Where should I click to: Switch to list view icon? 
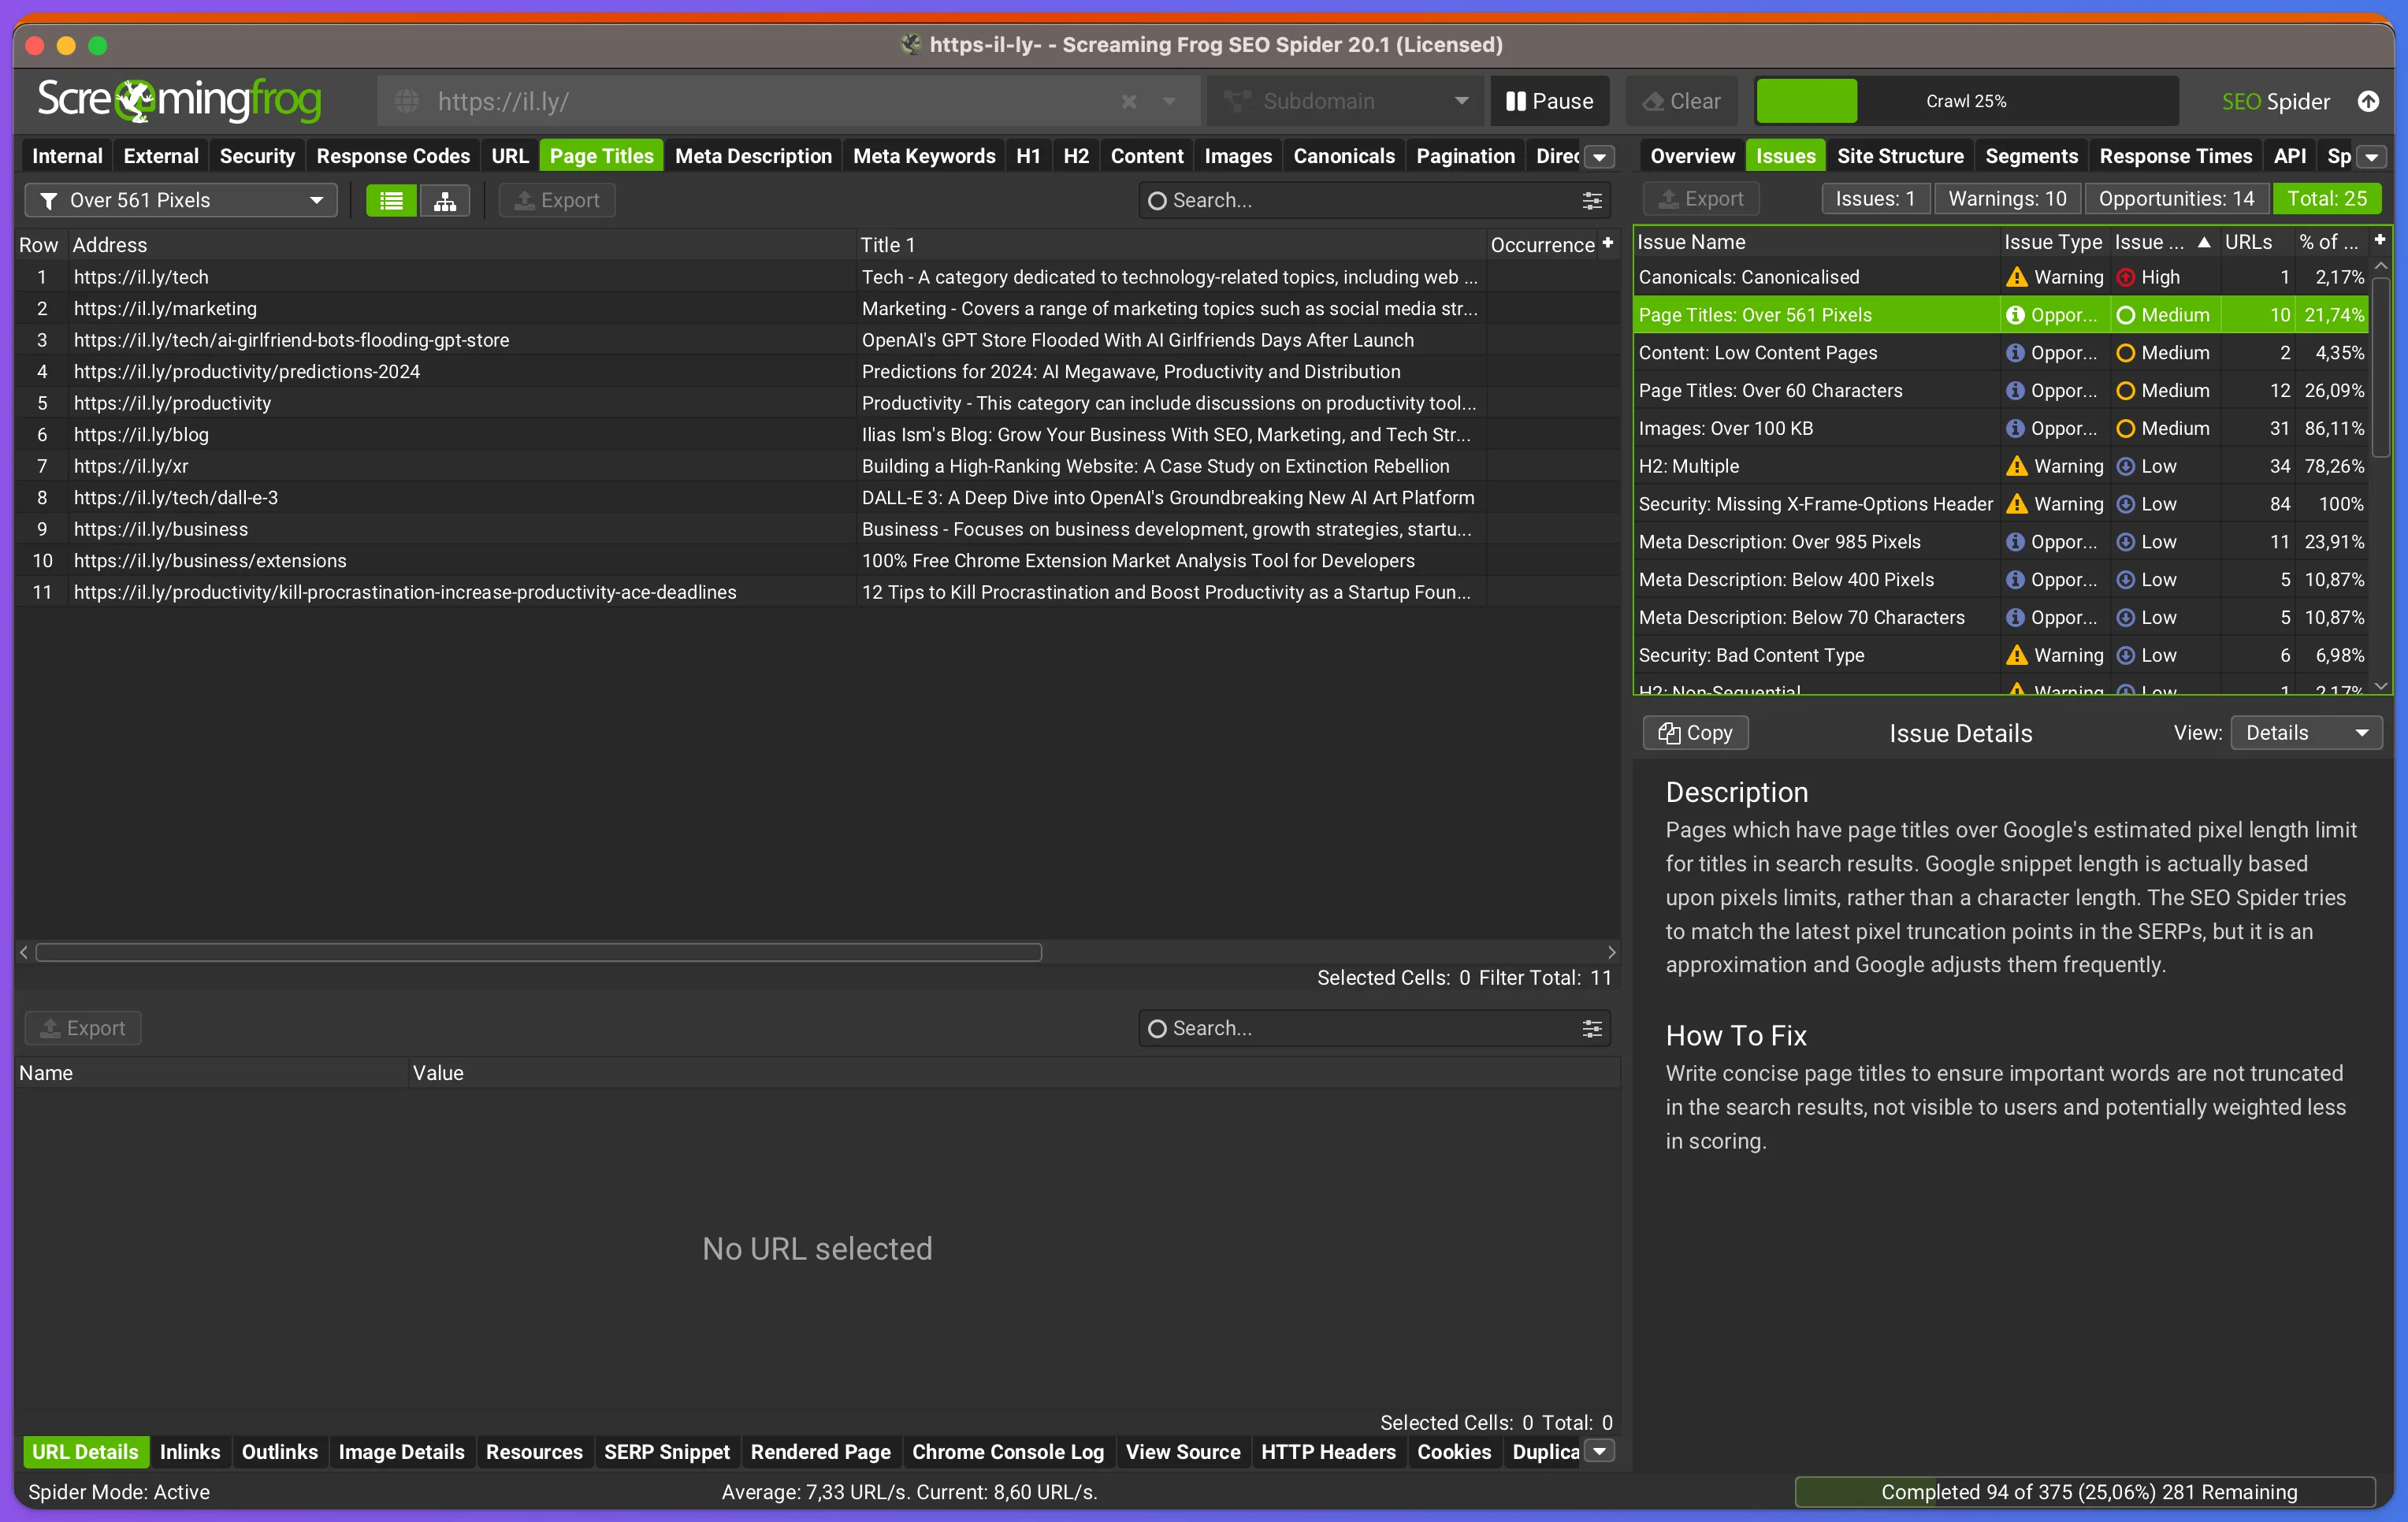point(391,201)
